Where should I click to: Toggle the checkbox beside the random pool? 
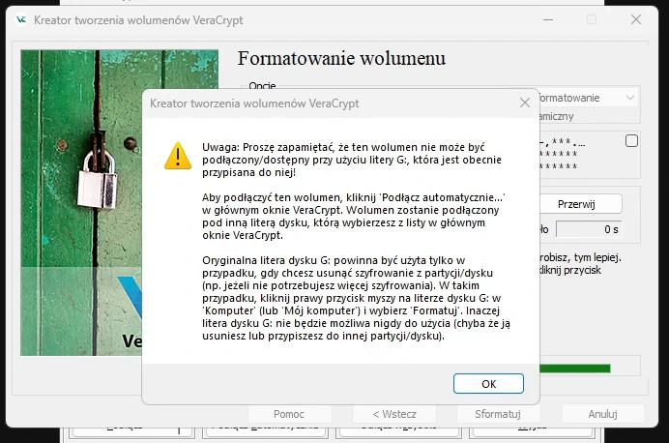pos(631,141)
